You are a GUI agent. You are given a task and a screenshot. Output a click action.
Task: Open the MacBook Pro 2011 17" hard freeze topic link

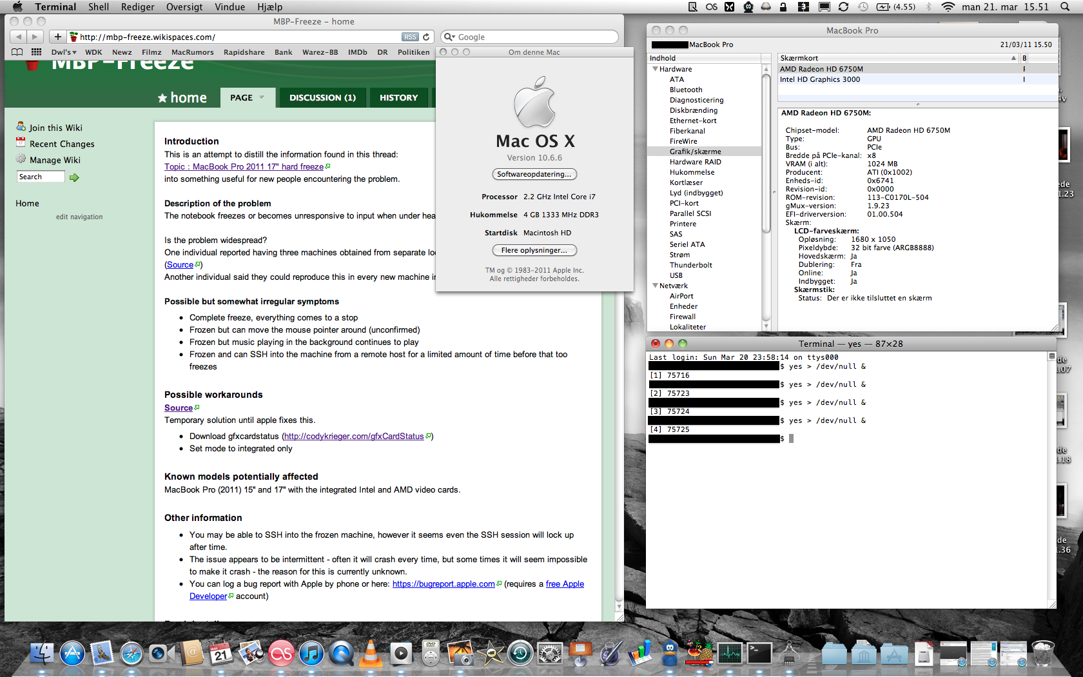[x=244, y=166]
